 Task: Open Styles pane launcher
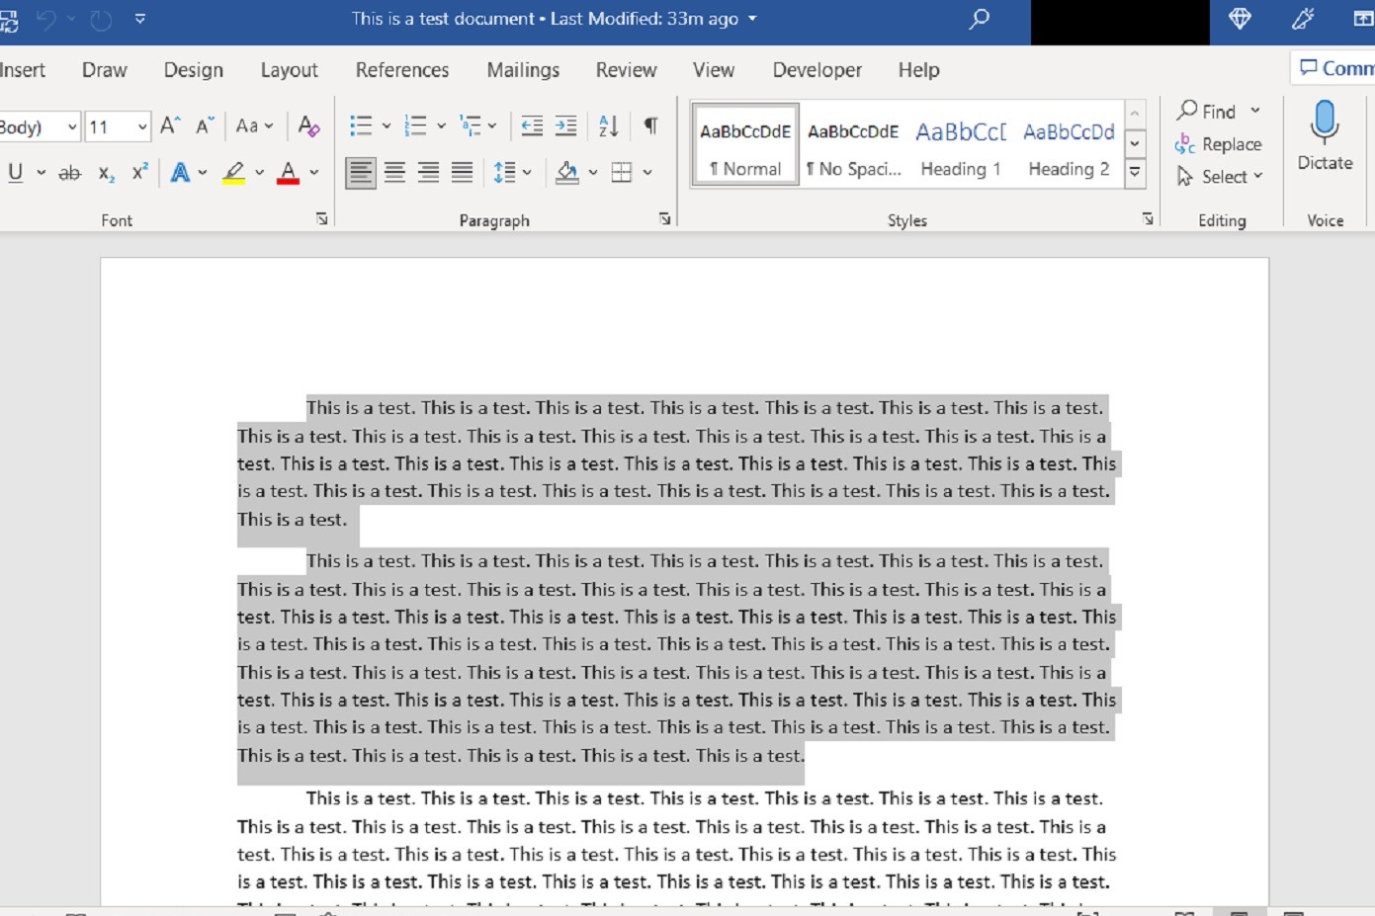click(1148, 219)
